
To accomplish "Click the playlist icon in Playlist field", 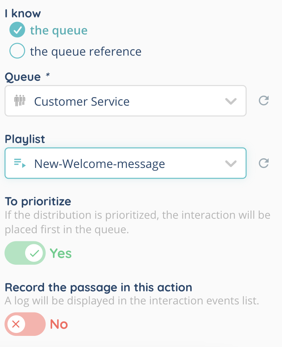I will [x=20, y=163].
